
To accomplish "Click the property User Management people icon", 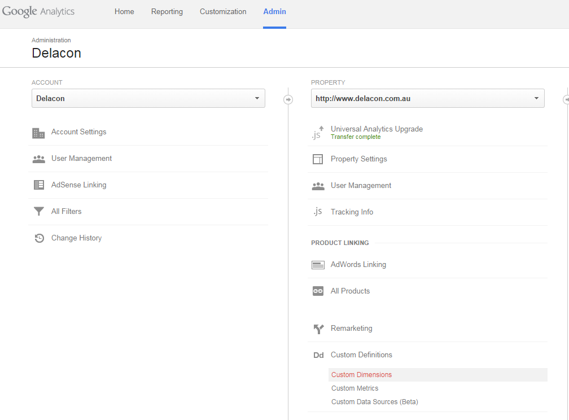I will (x=318, y=186).
